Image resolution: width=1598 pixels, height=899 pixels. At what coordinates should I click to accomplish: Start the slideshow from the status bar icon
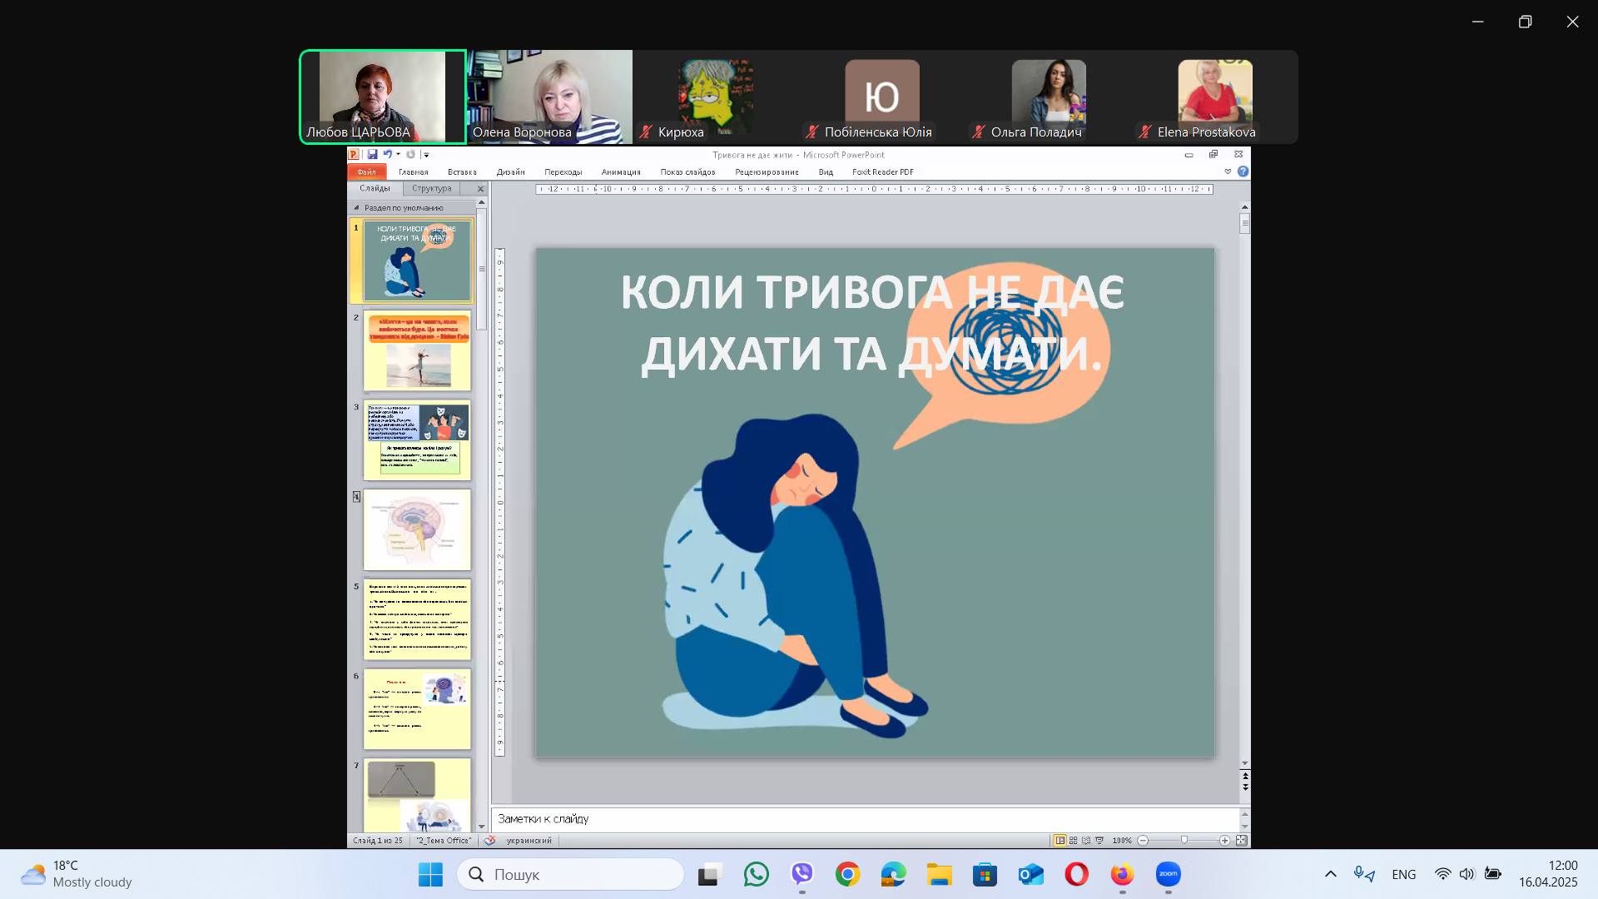1099,841
